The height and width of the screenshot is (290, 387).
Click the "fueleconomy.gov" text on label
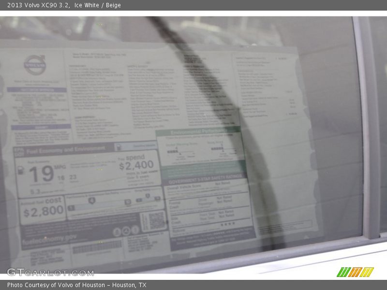pyautogui.click(x=49, y=239)
